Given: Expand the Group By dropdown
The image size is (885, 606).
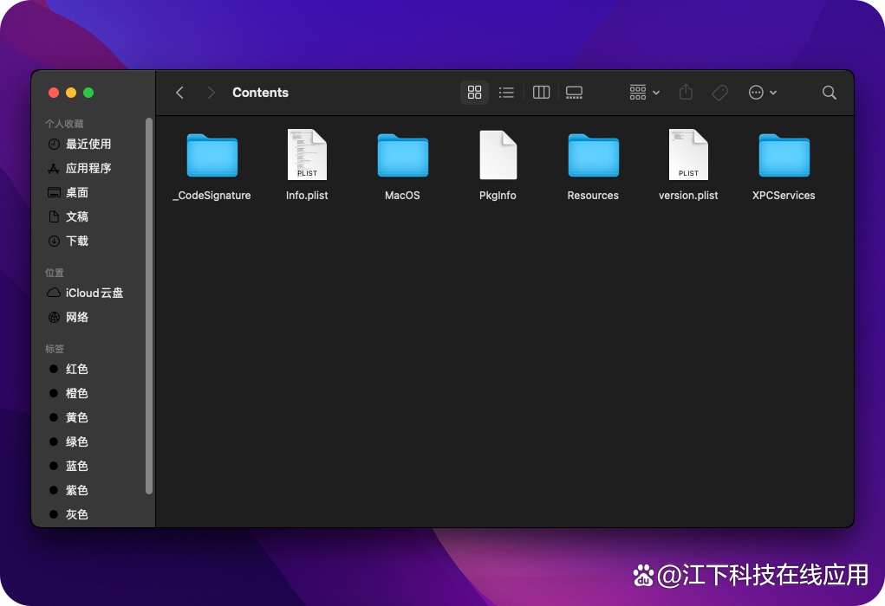Looking at the screenshot, I should tap(644, 93).
